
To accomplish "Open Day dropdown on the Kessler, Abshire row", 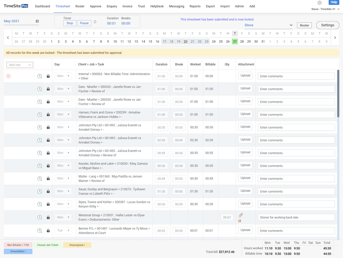I will pos(63,165).
